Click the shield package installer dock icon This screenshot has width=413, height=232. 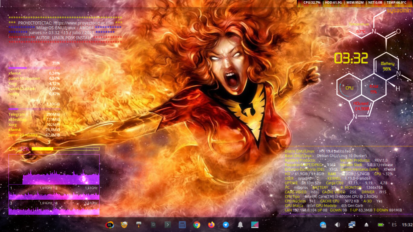(x=124, y=225)
